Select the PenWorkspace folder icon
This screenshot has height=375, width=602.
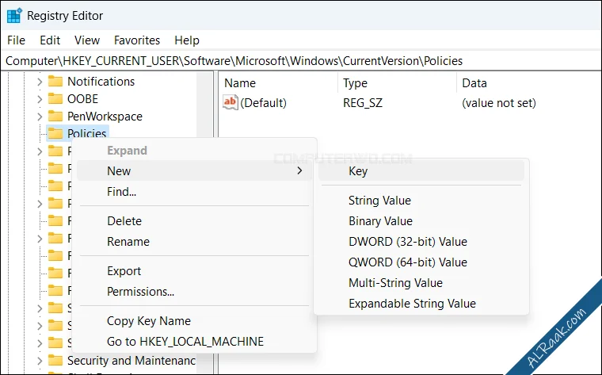click(x=55, y=116)
